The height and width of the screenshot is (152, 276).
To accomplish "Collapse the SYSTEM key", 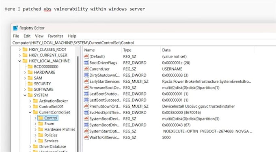I will (x=25, y=95).
